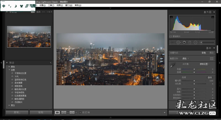Add a new preset with plus icon

click(51, 63)
